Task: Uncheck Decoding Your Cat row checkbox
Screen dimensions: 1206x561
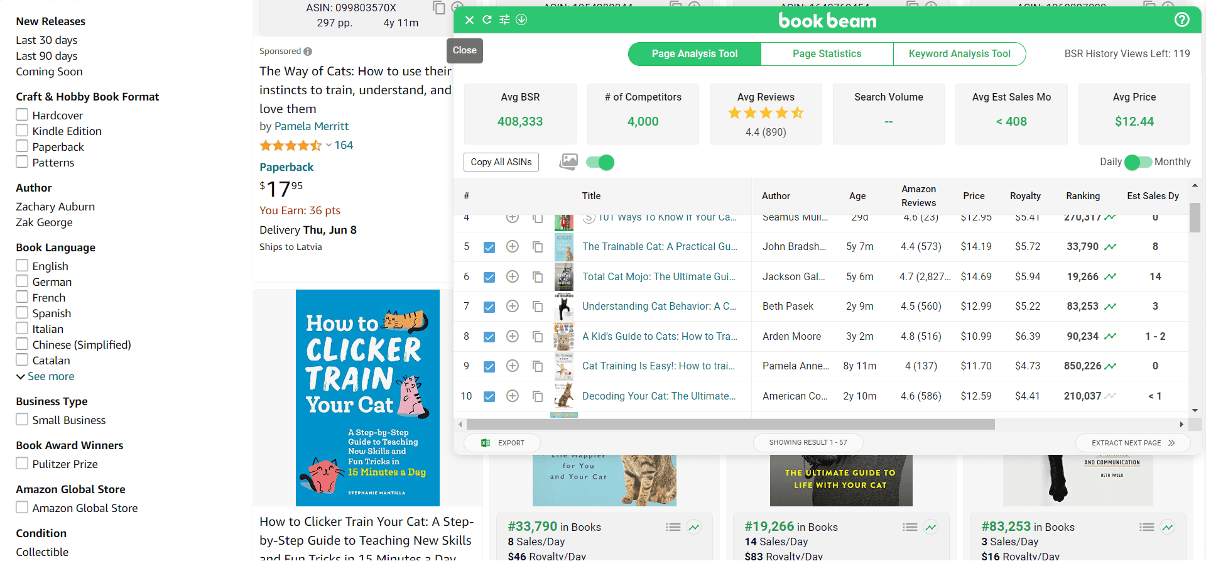Action: coord(489,396)
